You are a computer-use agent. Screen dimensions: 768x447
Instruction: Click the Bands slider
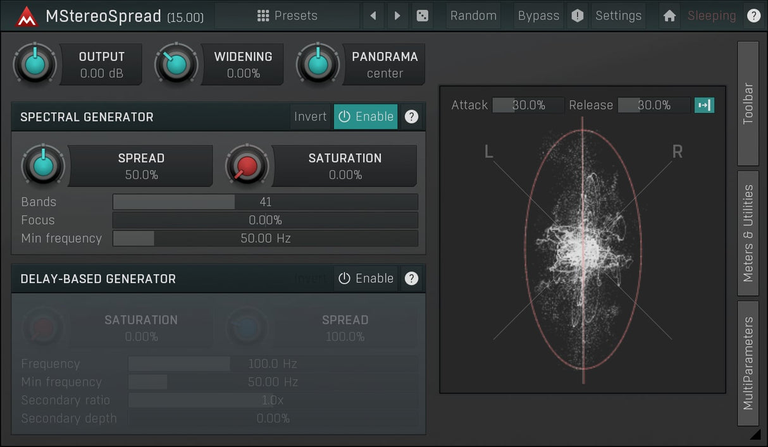click(265, 202)
